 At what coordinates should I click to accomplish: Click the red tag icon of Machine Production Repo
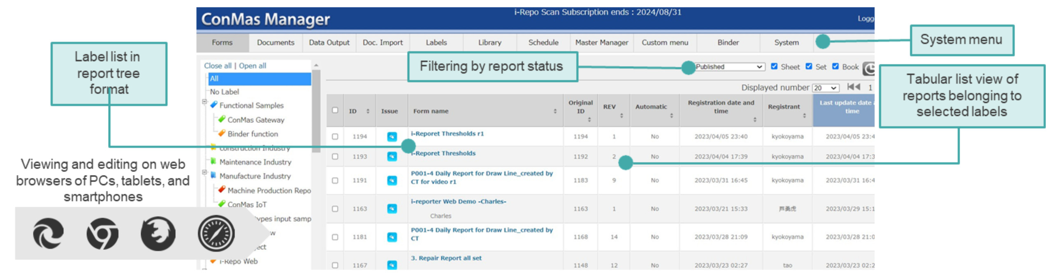tap(222, 189)
